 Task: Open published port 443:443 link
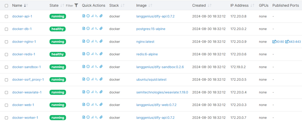(x=293, y=42)
